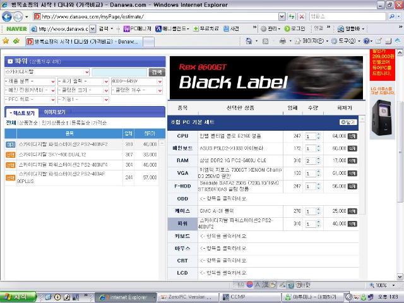Switch to the 이미지 보기 tab
The height and width of the screenshot is (303, 404).
[55, 112]
